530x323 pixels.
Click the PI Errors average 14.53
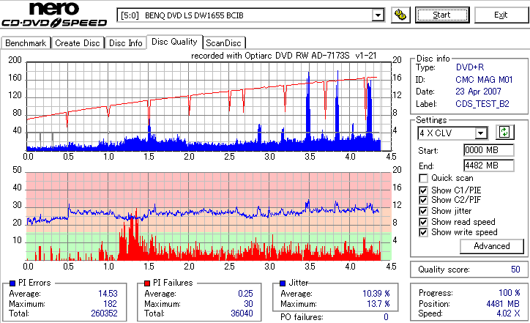(x=108, y=294)
